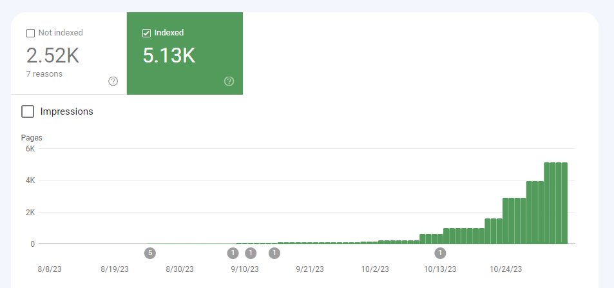This screenshot has height=288, width=614.
Task: Select the green Indexed summary card
Action: pos(185,53)
